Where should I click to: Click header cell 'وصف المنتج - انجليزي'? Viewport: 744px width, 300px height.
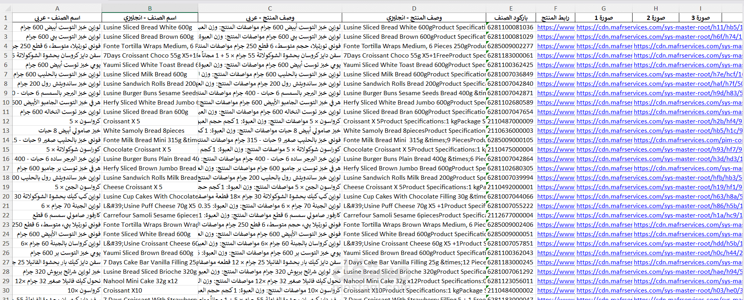(414, 18)
